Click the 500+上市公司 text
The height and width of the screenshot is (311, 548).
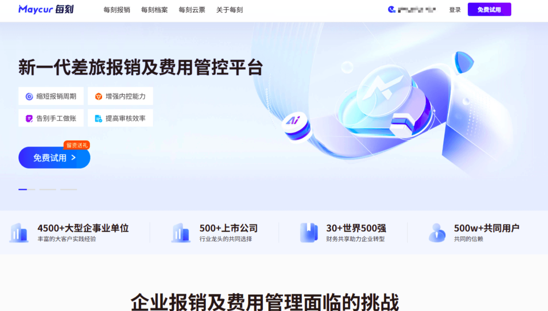click(x=229, y=228)
